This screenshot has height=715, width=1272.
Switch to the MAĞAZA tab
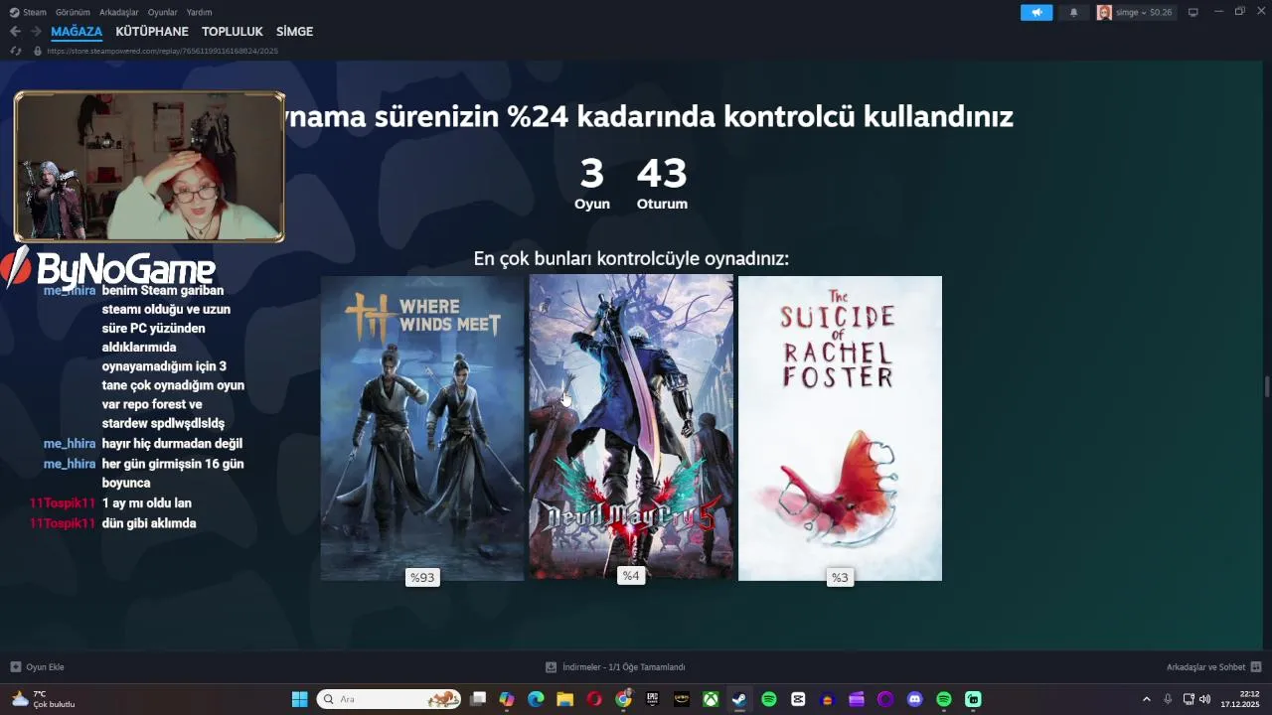[77, 32]
